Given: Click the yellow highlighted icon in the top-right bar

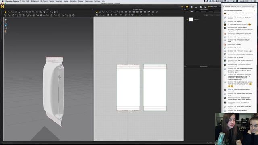Looking at the screenshot, I should [187, 7].
